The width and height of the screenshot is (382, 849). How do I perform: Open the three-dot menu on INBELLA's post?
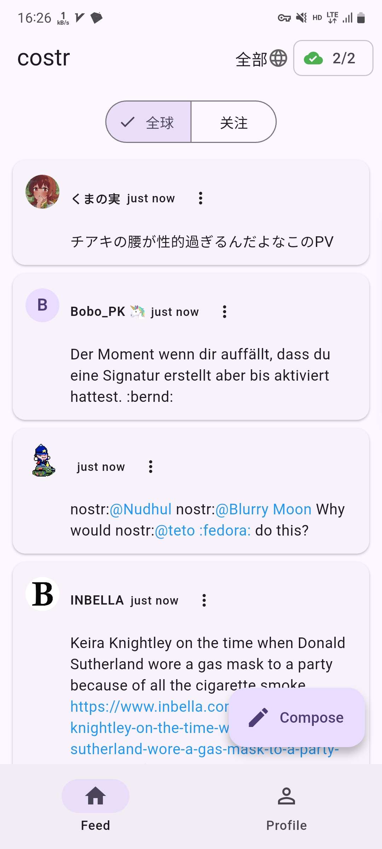204,600
